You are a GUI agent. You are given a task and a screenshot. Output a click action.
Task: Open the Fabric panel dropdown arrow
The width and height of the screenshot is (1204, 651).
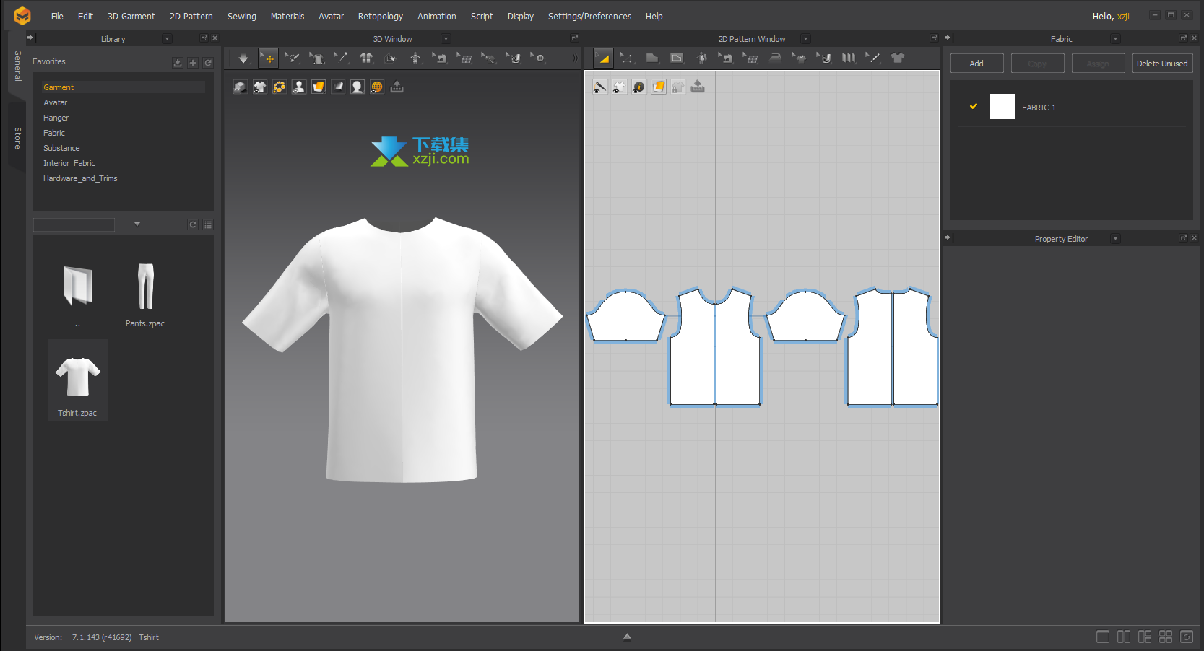point(1115,39)
